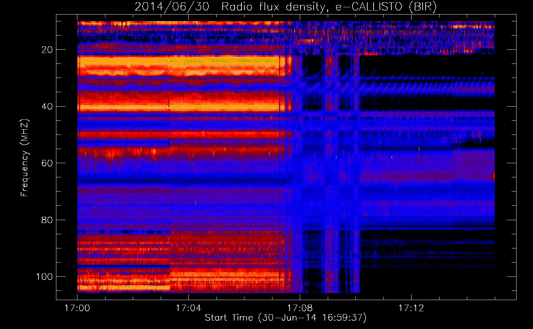The image size is (533, 329).
Task: Click the plot title '2014/06/30 Radio flux density'
Action: click(286, 7)
